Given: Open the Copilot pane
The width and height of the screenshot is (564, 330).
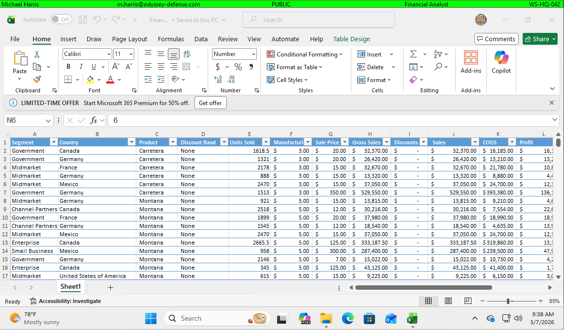Looking at the screenshot, I should (501, 61).
